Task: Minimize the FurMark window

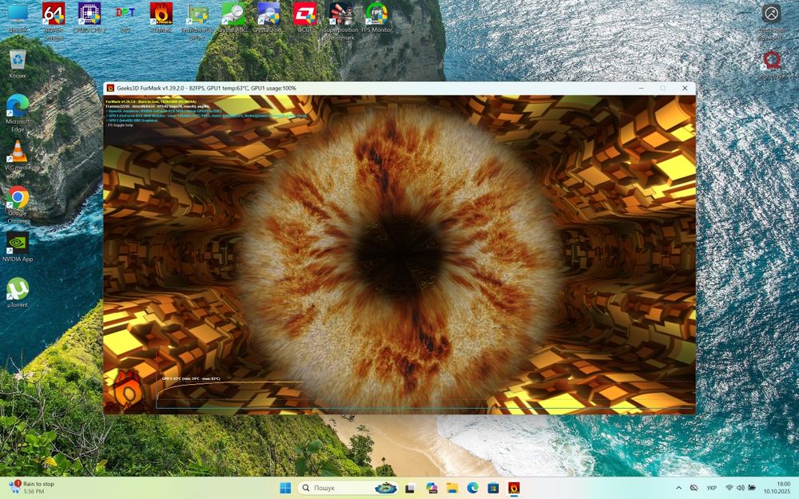Action: 641,88
